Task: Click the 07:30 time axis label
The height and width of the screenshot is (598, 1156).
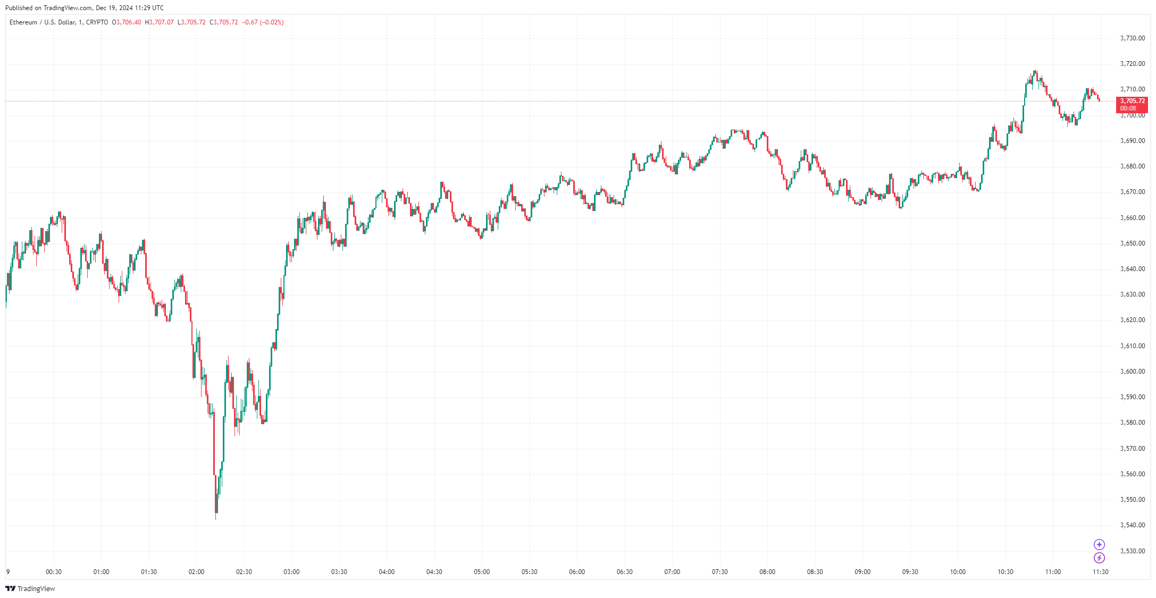Action: 720,572
